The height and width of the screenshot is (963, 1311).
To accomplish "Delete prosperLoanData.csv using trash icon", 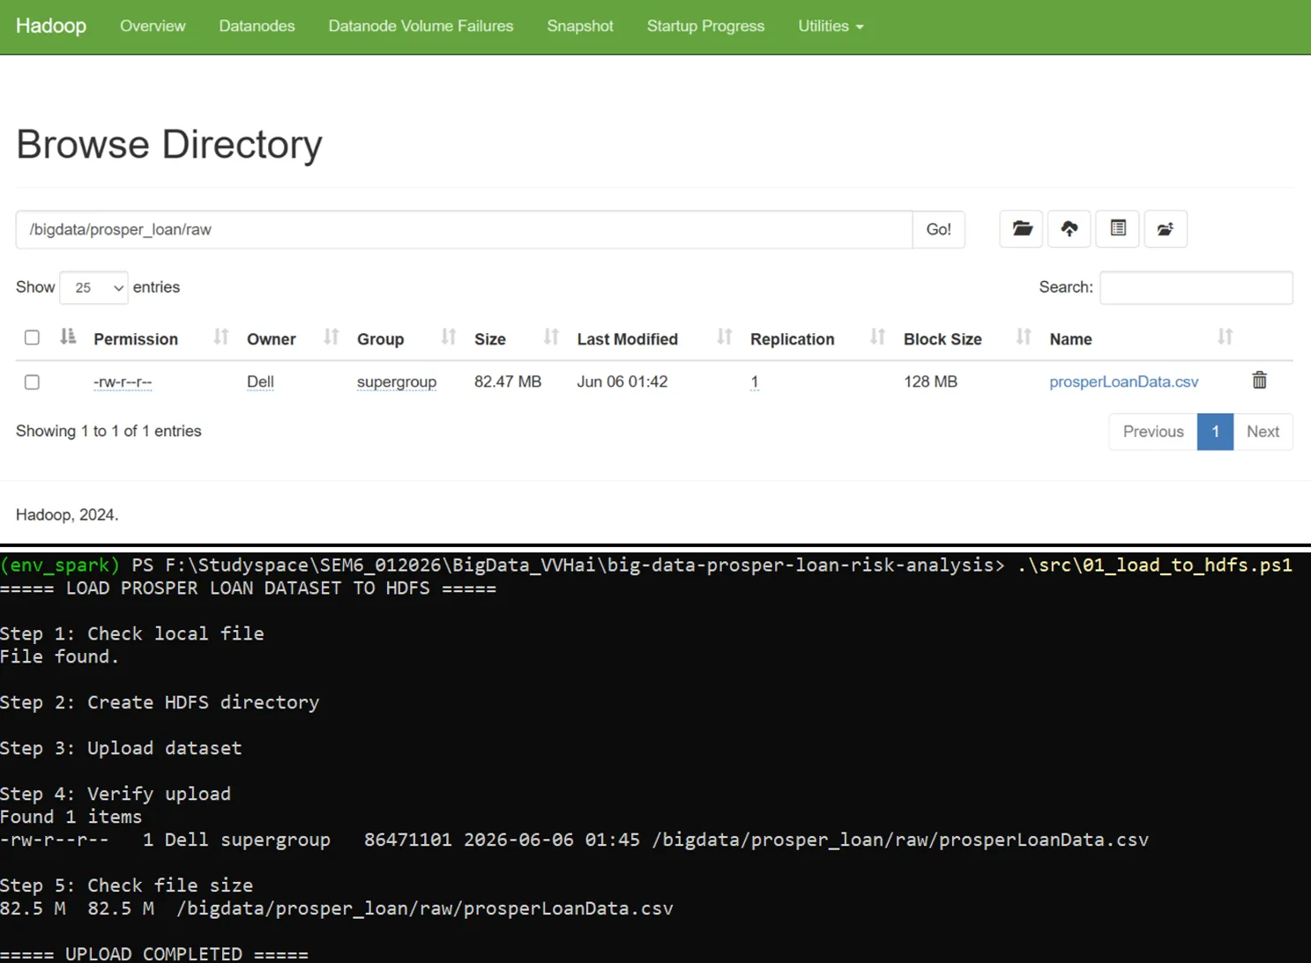I will (x=1260, y=381).
